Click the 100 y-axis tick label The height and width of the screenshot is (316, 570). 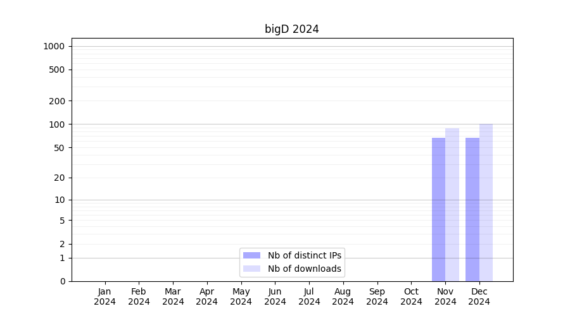(x=58, y=125)
